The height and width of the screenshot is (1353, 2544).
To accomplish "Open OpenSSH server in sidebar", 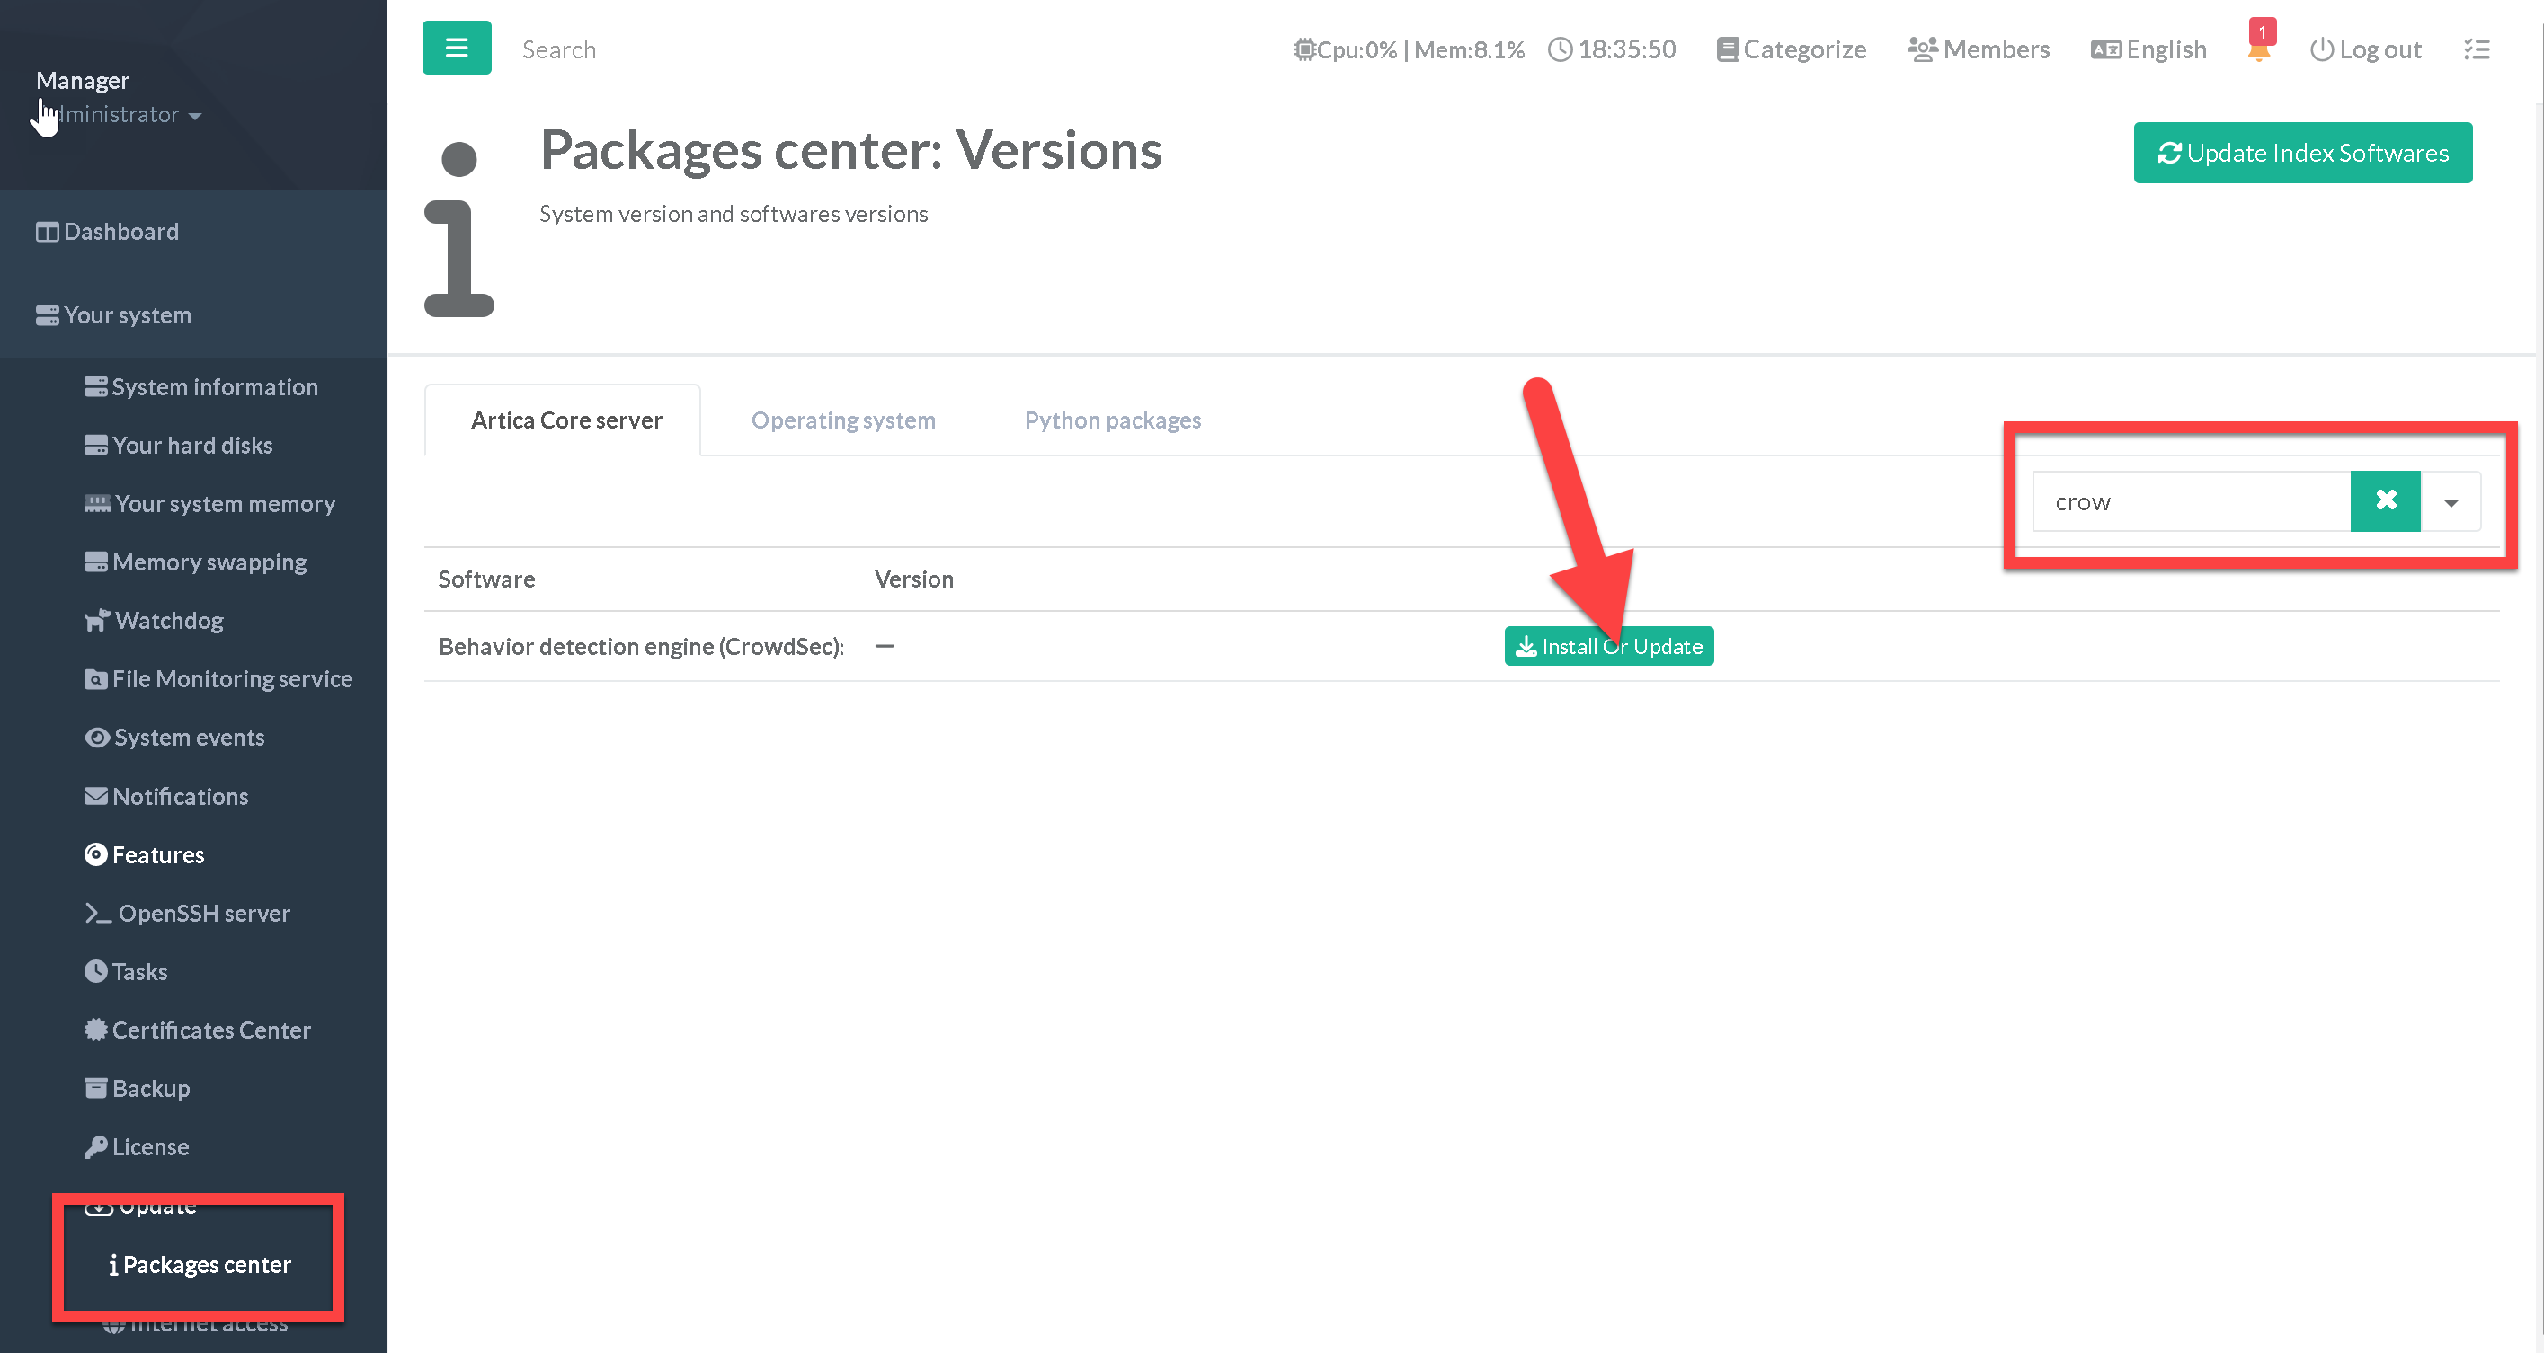I will pyautogui.click(x=203, y=913).
